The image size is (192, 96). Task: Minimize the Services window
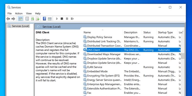(160, 7)
